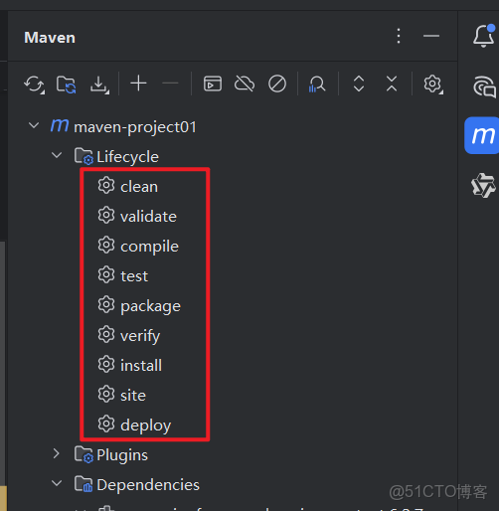499x511 pixels.
Task: Click the Plugins folder icon
Action: 83,454
